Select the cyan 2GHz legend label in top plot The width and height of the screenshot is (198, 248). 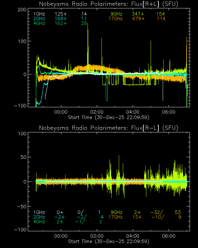pos(39,19)
